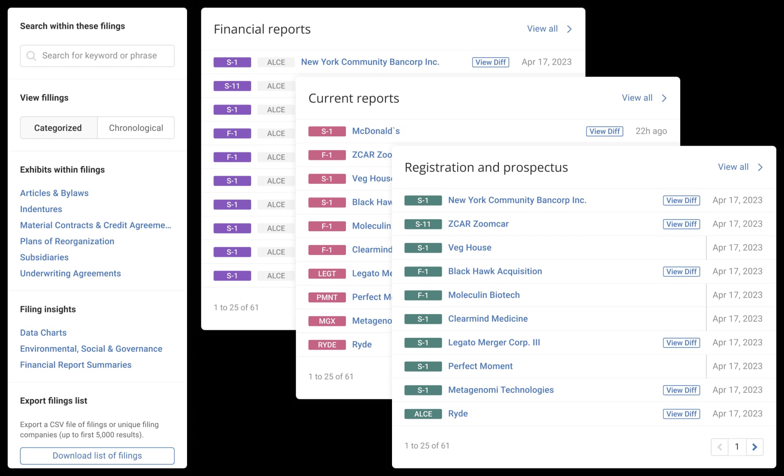784x476 pixels.
Task: Click chevron arrow beside Registration and prospectus View all
Action: [x=760, y=167]
